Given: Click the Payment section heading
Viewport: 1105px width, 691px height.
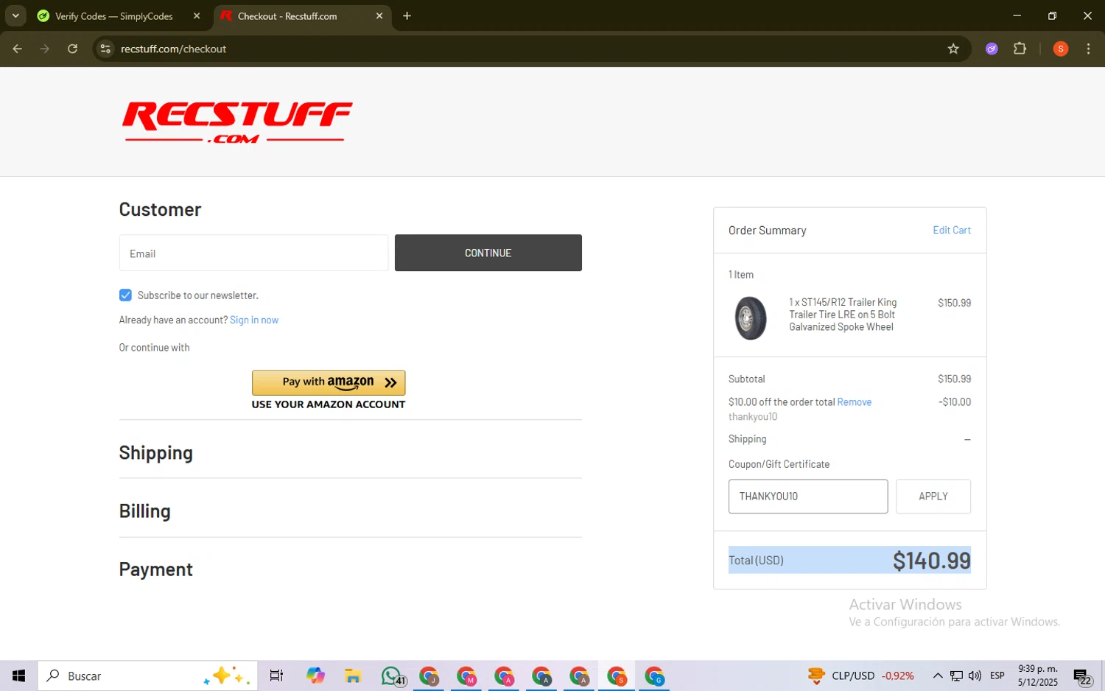Looking at the screenshot, I should pos(156,569).
